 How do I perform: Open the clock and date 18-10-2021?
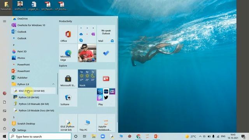(233, 136)
